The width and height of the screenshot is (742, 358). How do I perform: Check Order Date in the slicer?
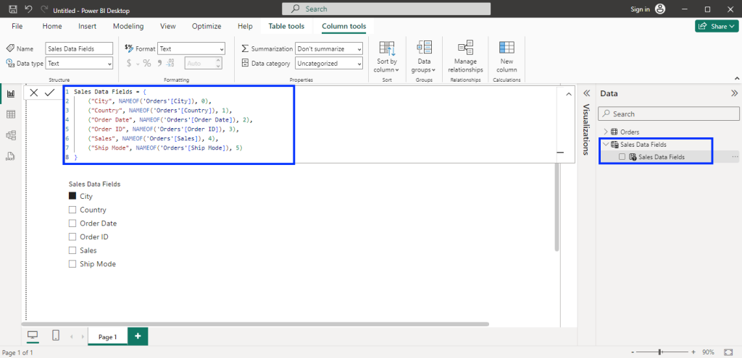click(72, 223)
